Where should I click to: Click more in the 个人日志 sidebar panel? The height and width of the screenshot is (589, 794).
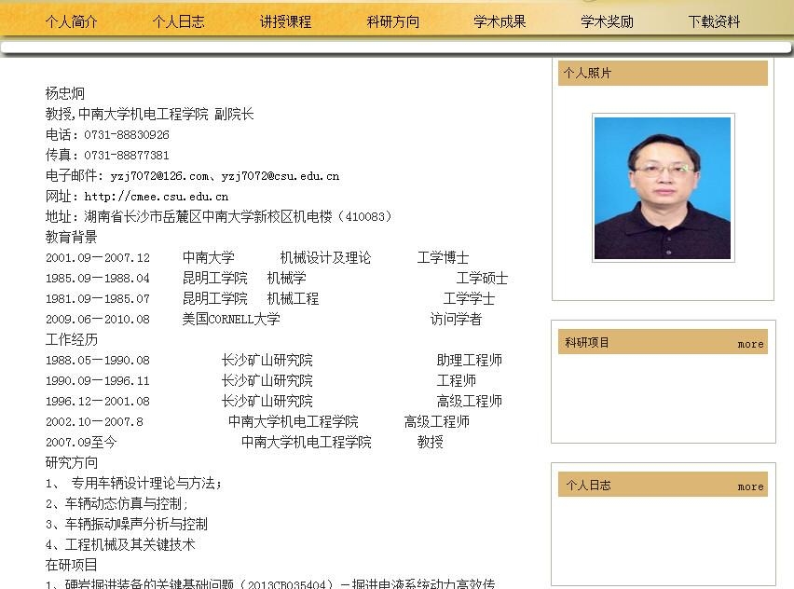[750, 486]
